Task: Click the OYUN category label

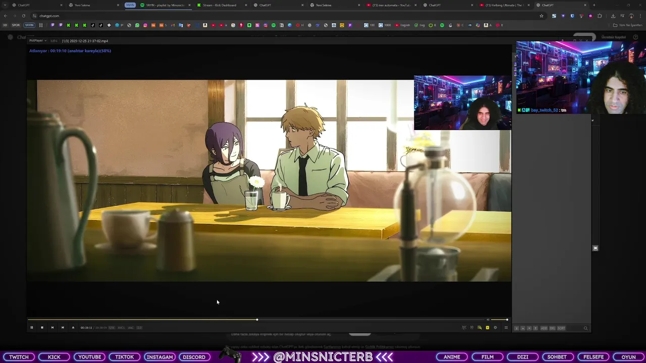Action: [628, 357]
